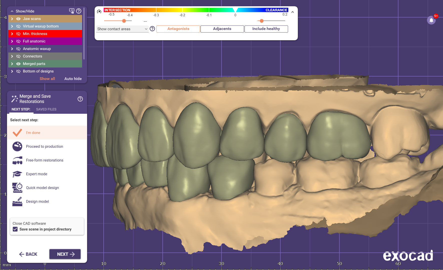Expand the Connectors tree group
443x270 pixels.
coord(12,56)
